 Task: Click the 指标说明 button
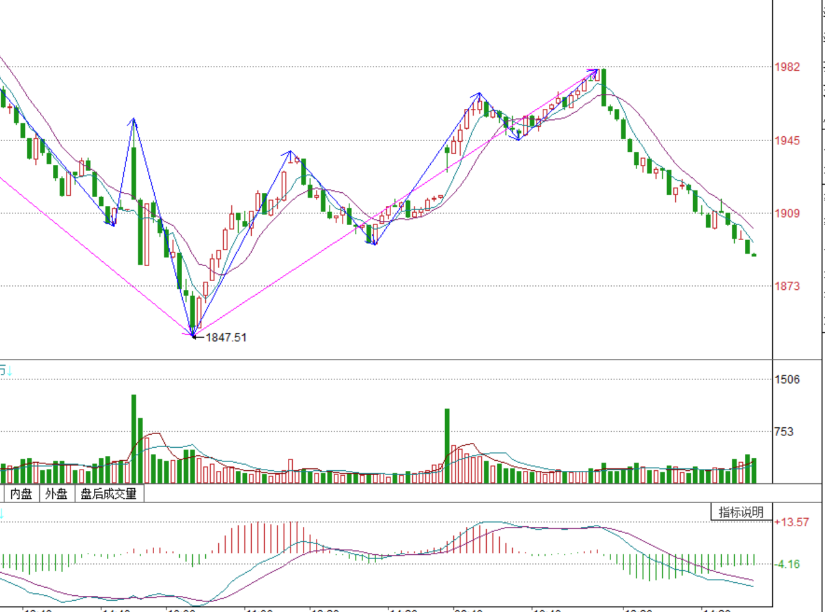coord(740,512)
